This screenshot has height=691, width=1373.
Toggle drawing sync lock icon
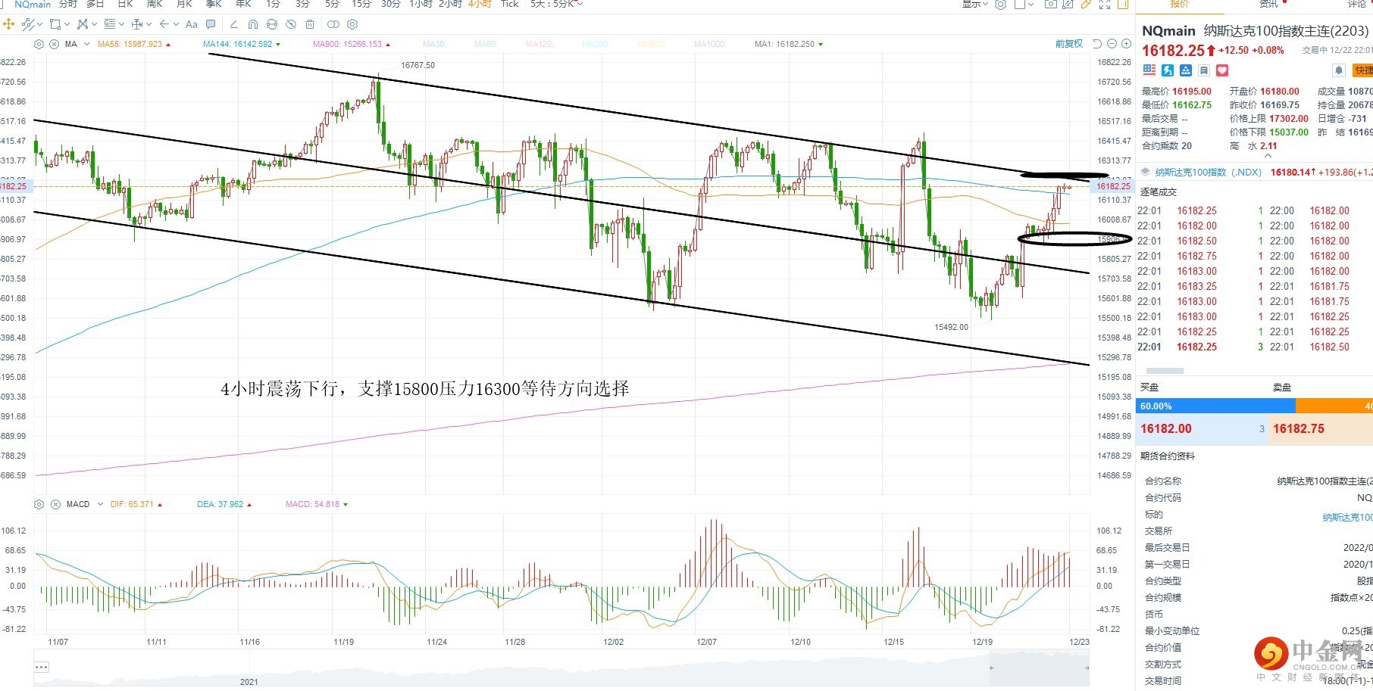pyautogui.click(x=272, y=24)
